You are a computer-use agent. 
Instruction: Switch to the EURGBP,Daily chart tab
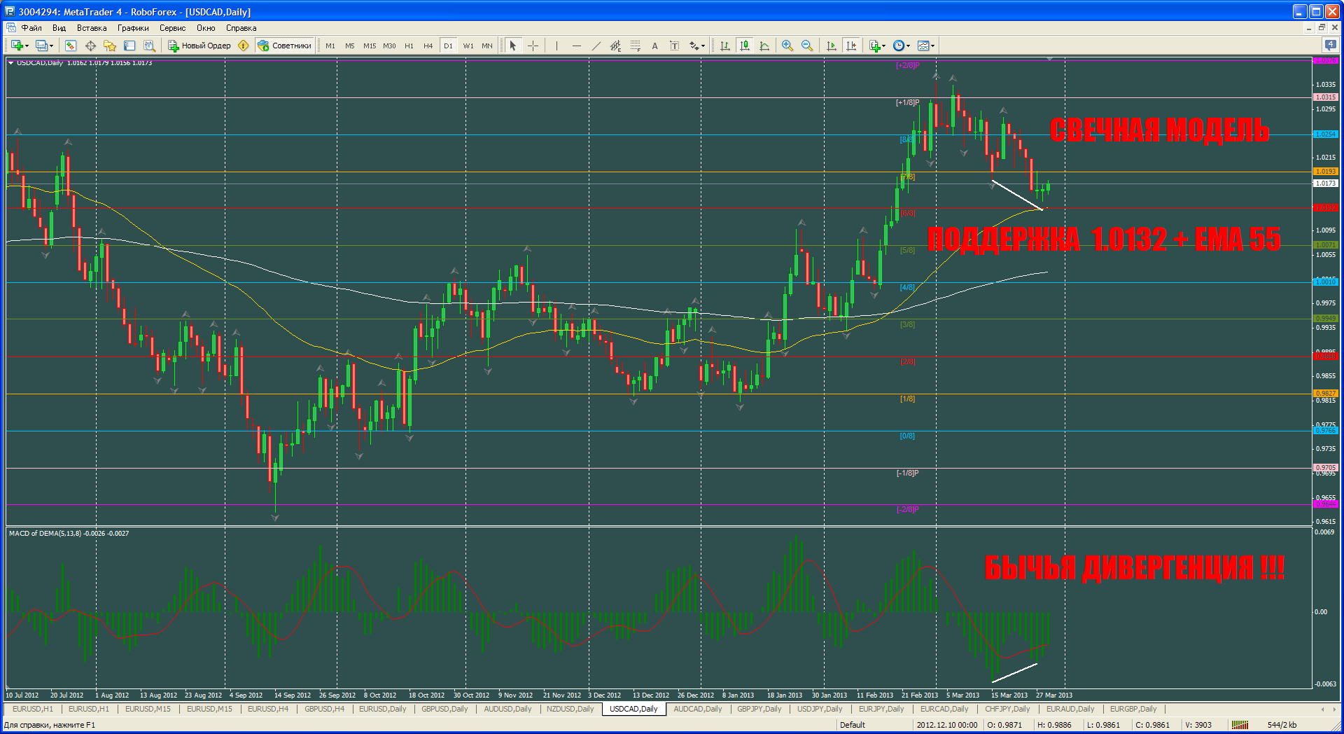coord(1133,709)
